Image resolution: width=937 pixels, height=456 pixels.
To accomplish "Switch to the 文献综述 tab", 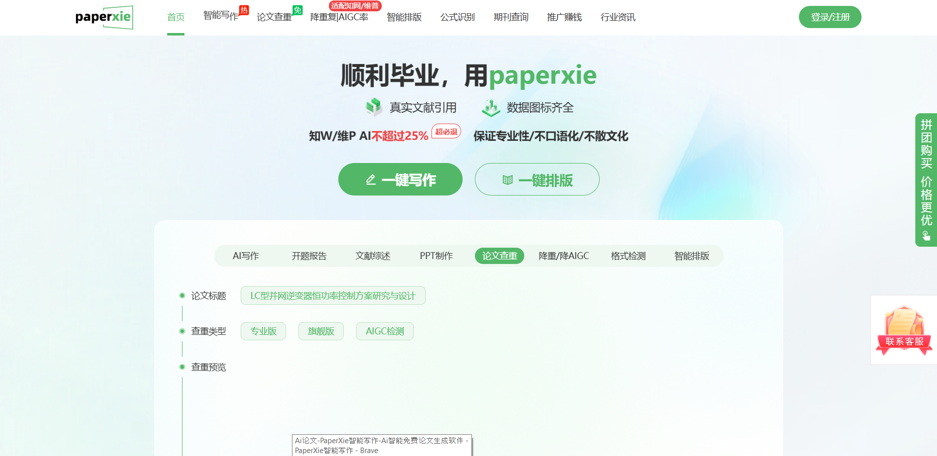I will click(x=373, y=256).
